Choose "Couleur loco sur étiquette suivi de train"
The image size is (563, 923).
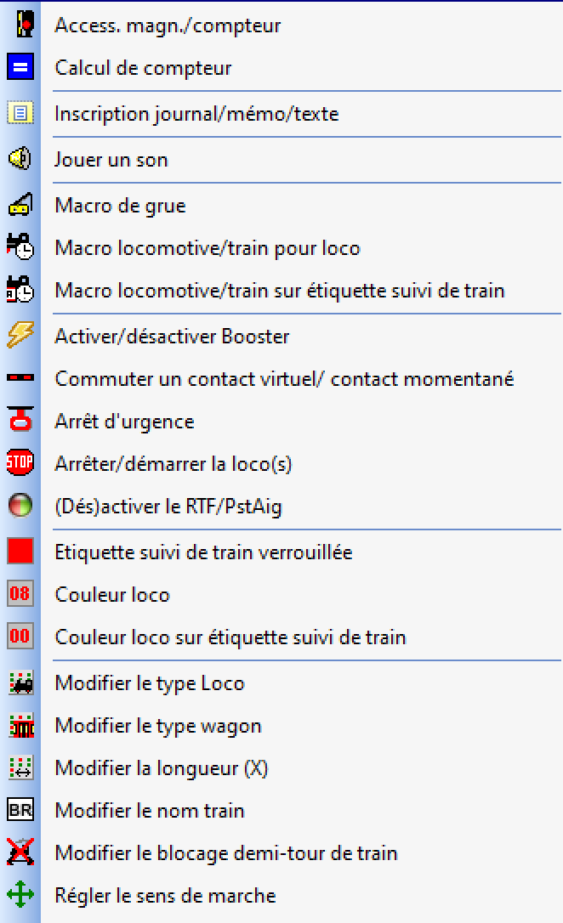[230, 637]
